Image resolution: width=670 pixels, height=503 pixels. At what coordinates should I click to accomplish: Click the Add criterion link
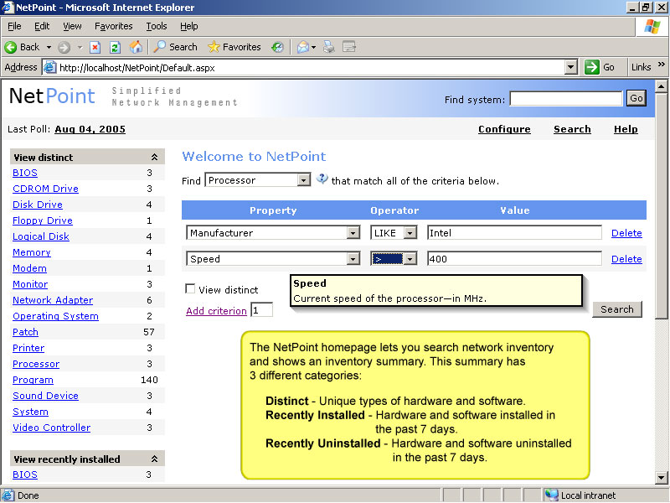coord(216,311)
